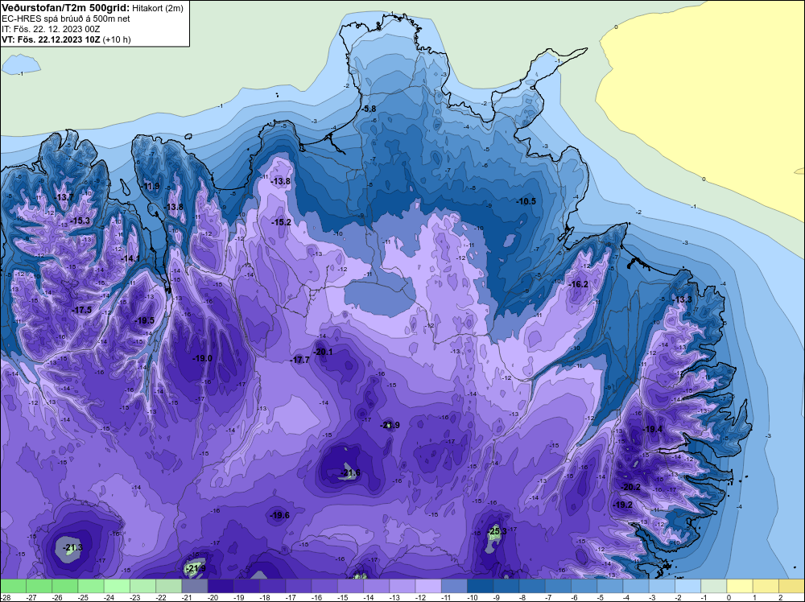Click the -15.2 temperature value
The image size is (805, 602).
(x=281, y=222)
